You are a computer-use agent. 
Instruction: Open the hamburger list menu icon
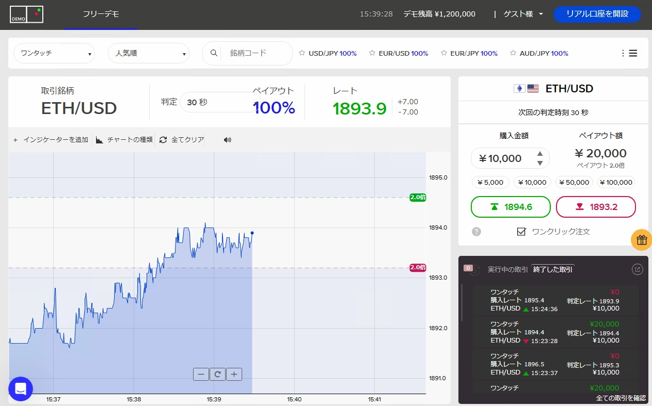click(x=633, y=53)
